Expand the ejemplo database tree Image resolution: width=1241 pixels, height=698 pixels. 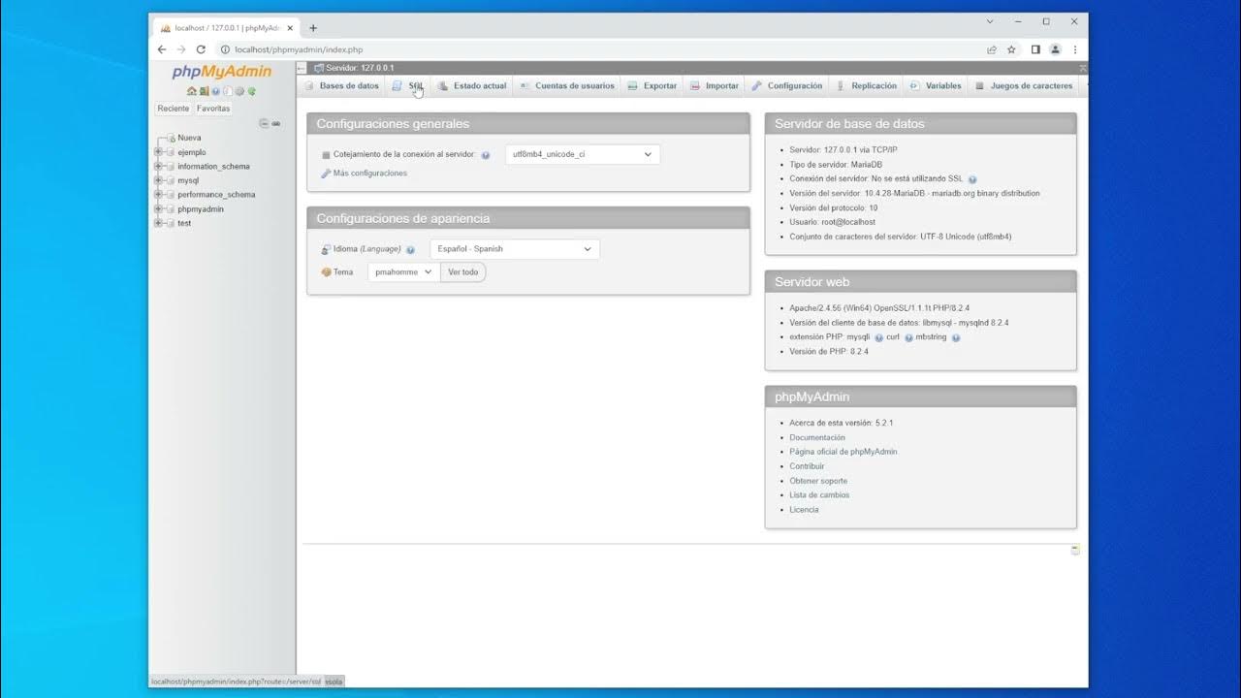coord(158,152)
